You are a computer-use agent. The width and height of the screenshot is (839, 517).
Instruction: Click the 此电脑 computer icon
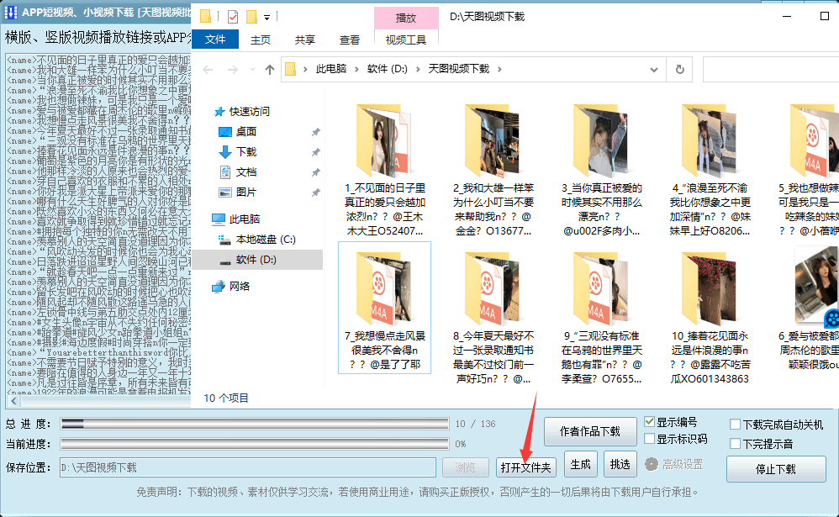pos(219,219)
